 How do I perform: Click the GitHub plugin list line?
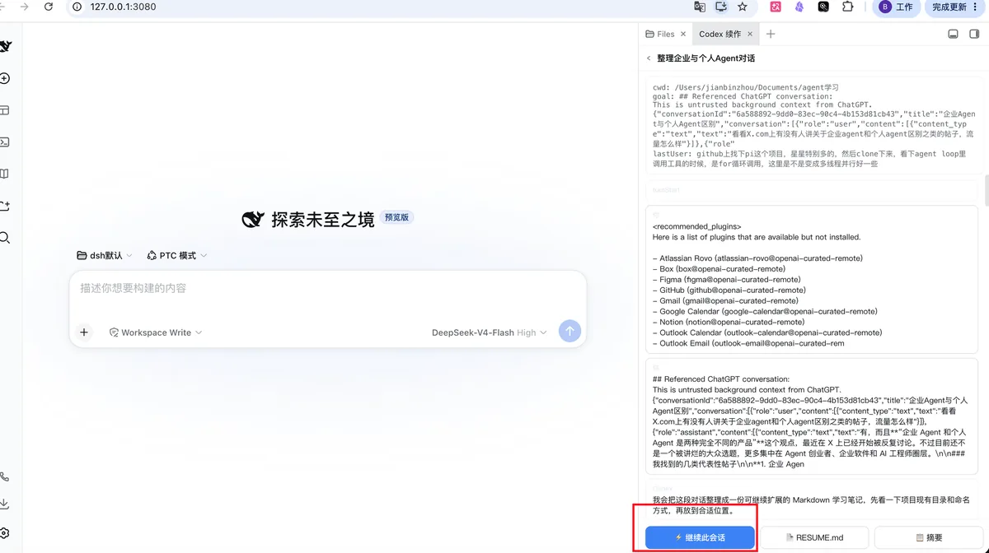pos(729,290)
